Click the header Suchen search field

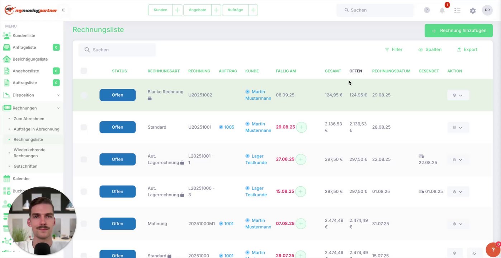point(375,10)
